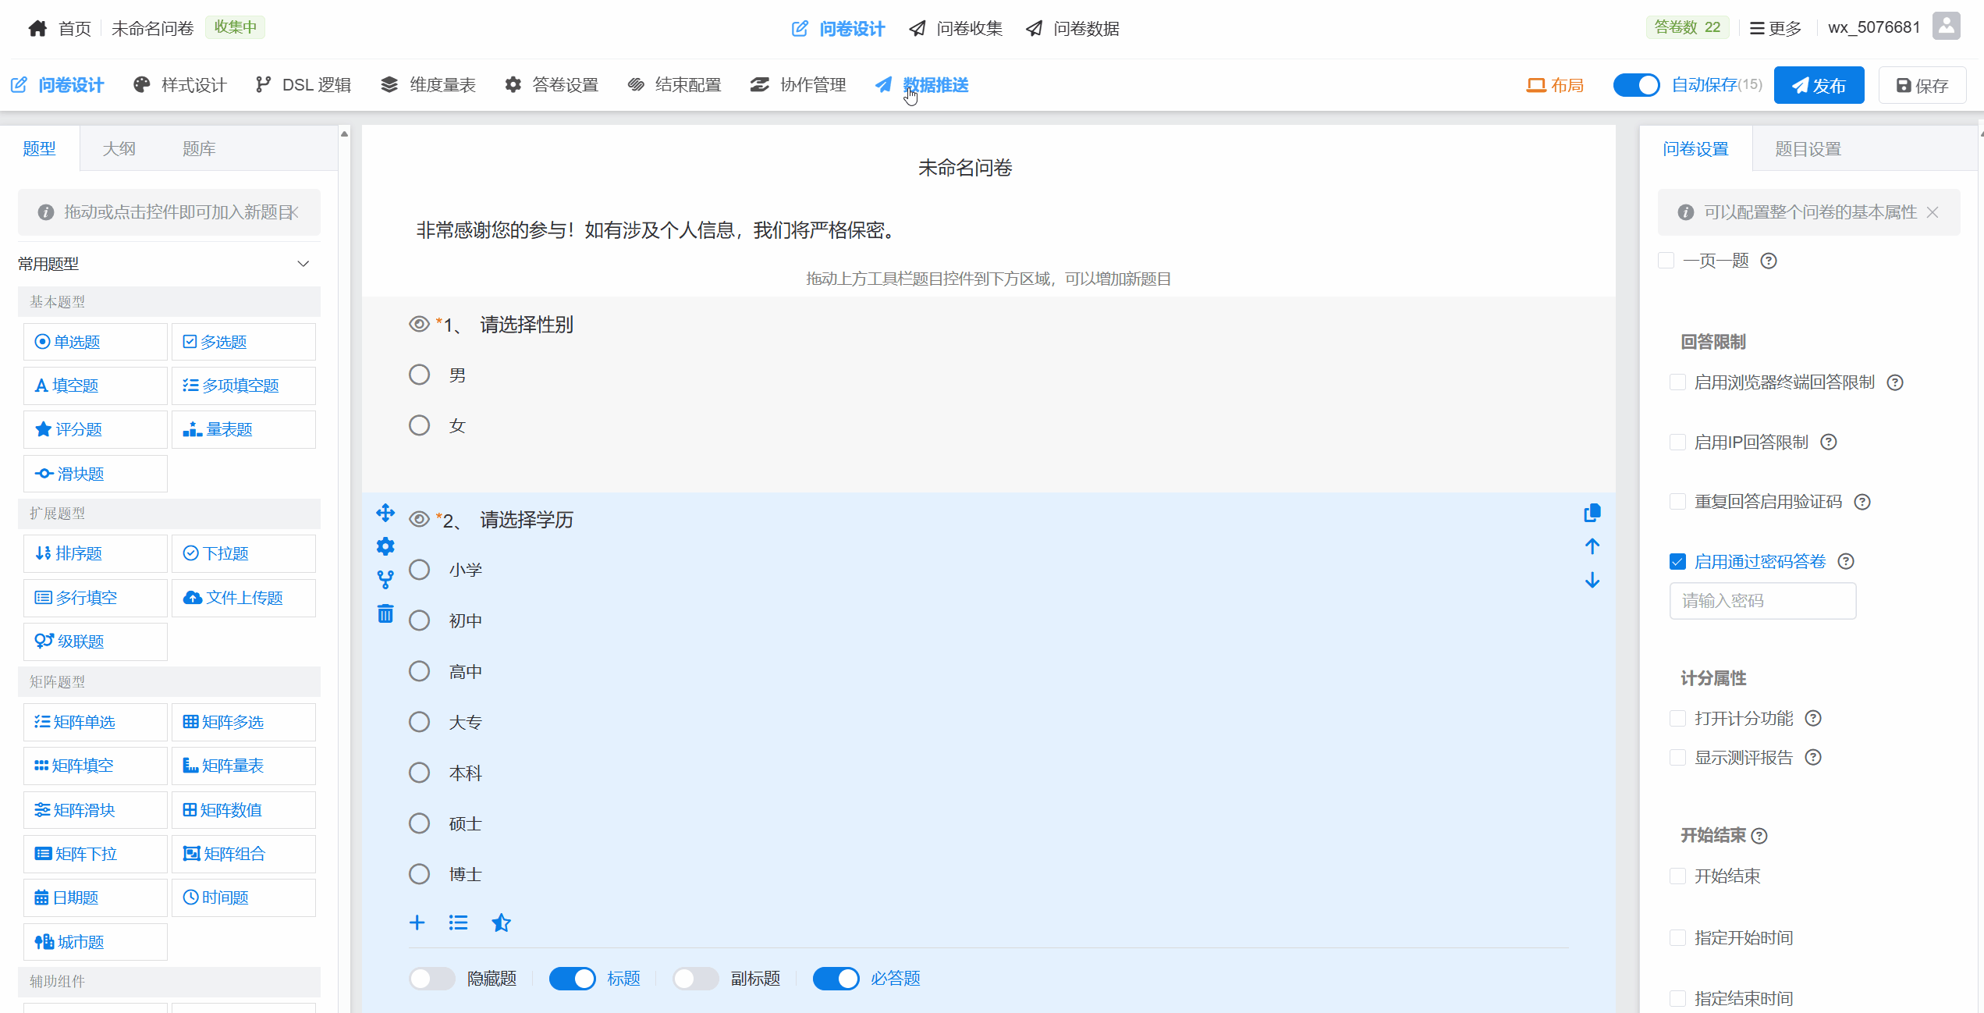Enable the 隐藏题 switch

[x=432, y=979]
